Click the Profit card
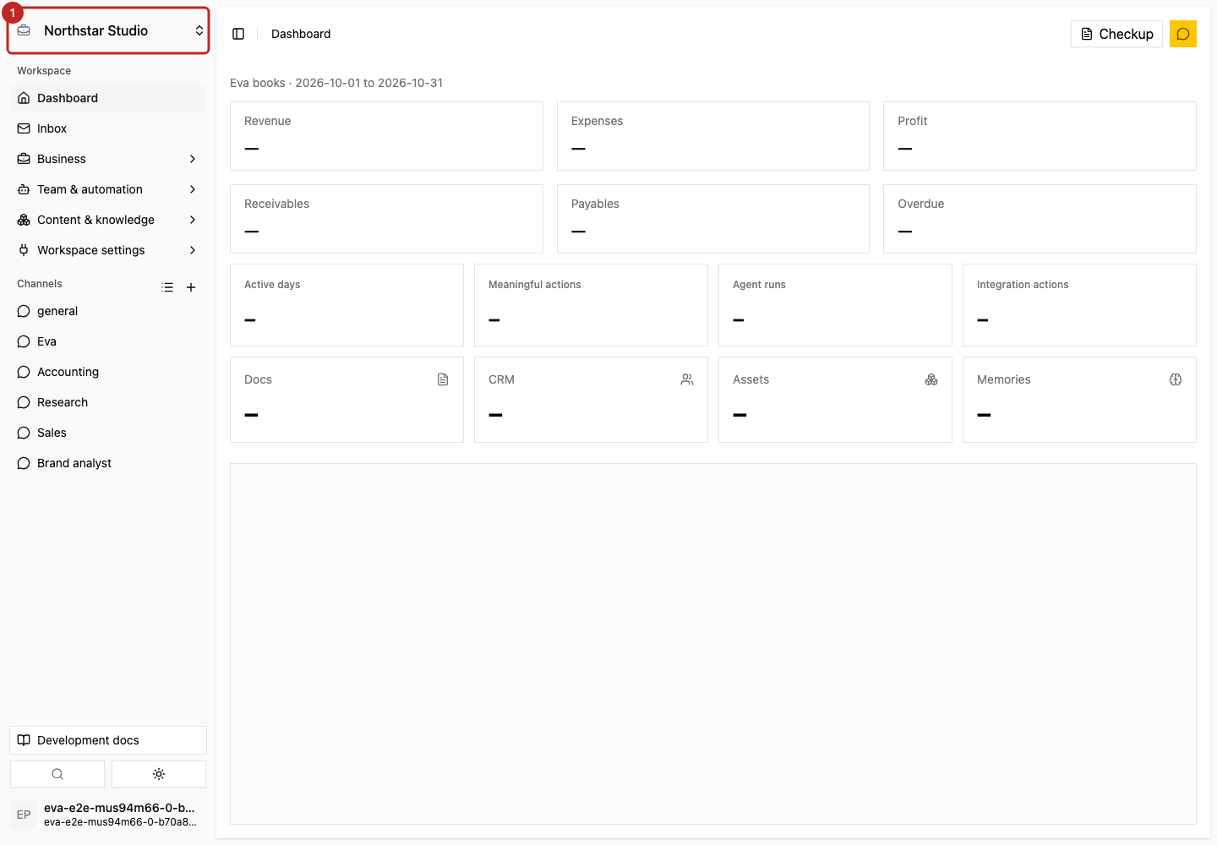 (1040, 136)
